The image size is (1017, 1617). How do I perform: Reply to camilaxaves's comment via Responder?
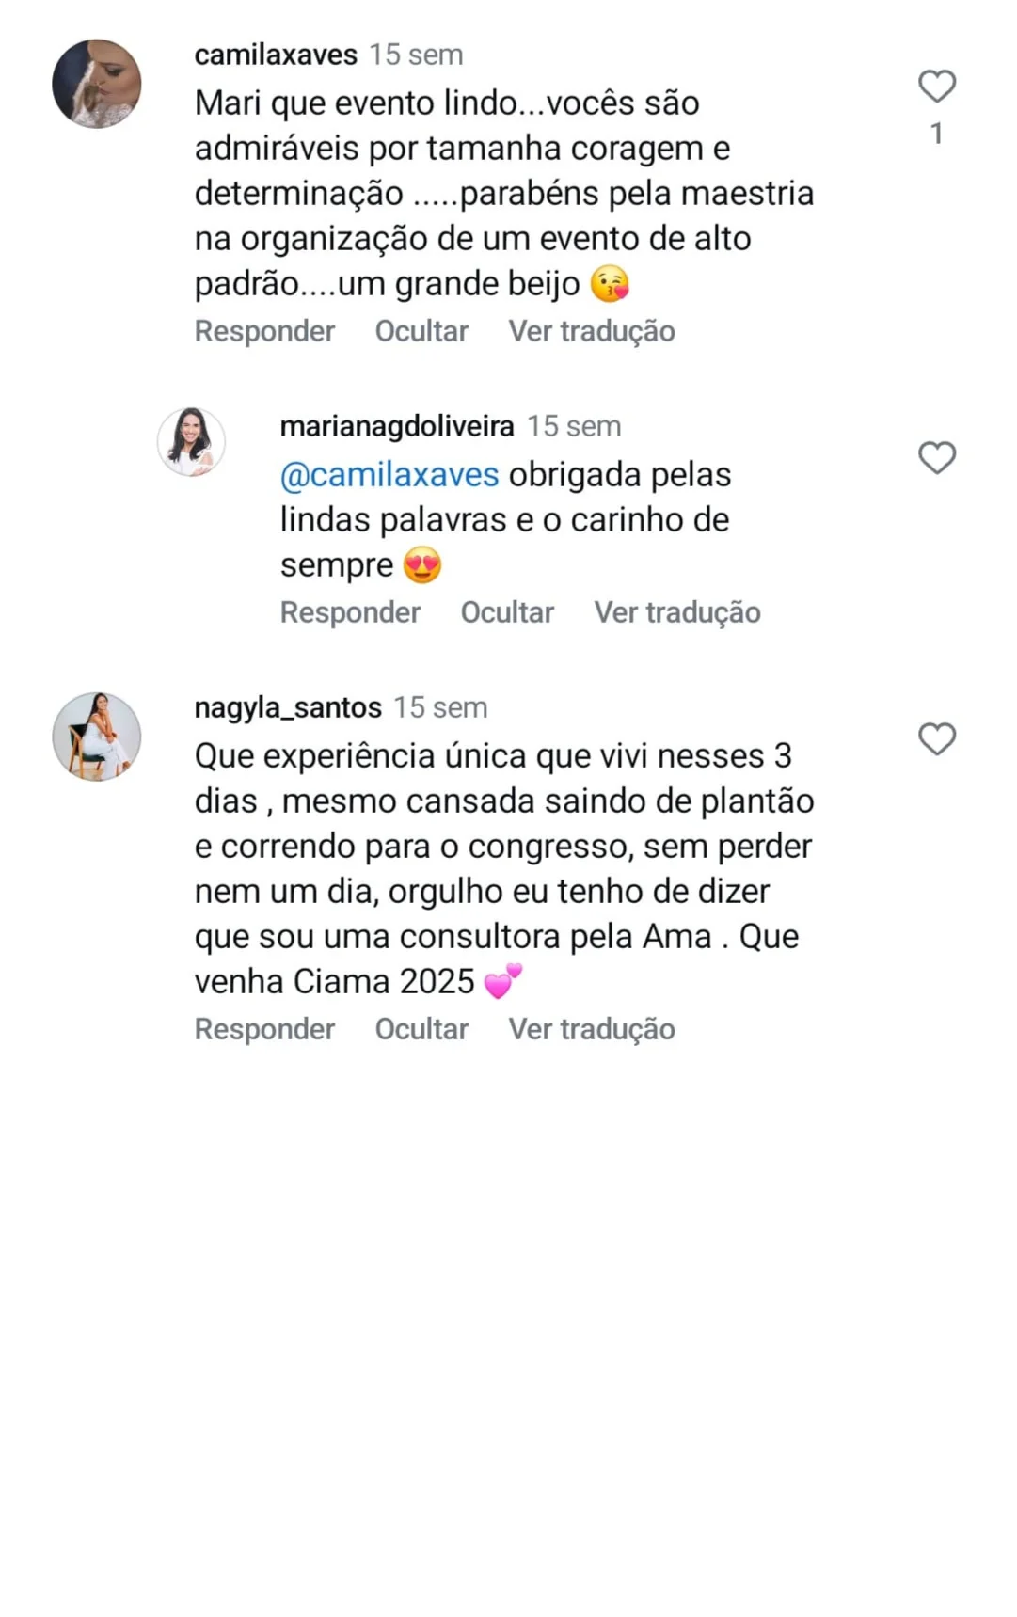pos(264,331)
